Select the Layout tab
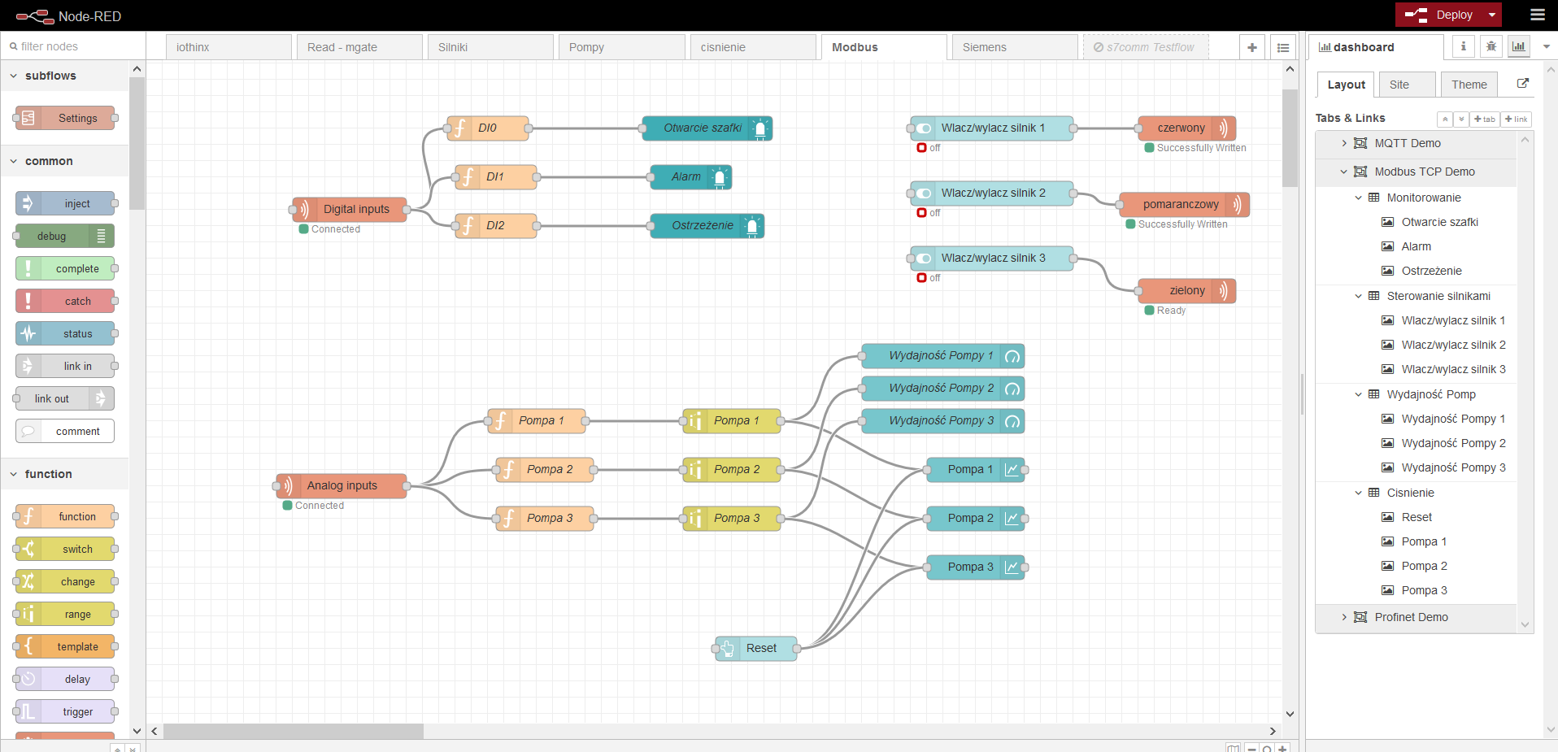Image resolution: width=1558 pixels, height=752 pixels. 1346,85
